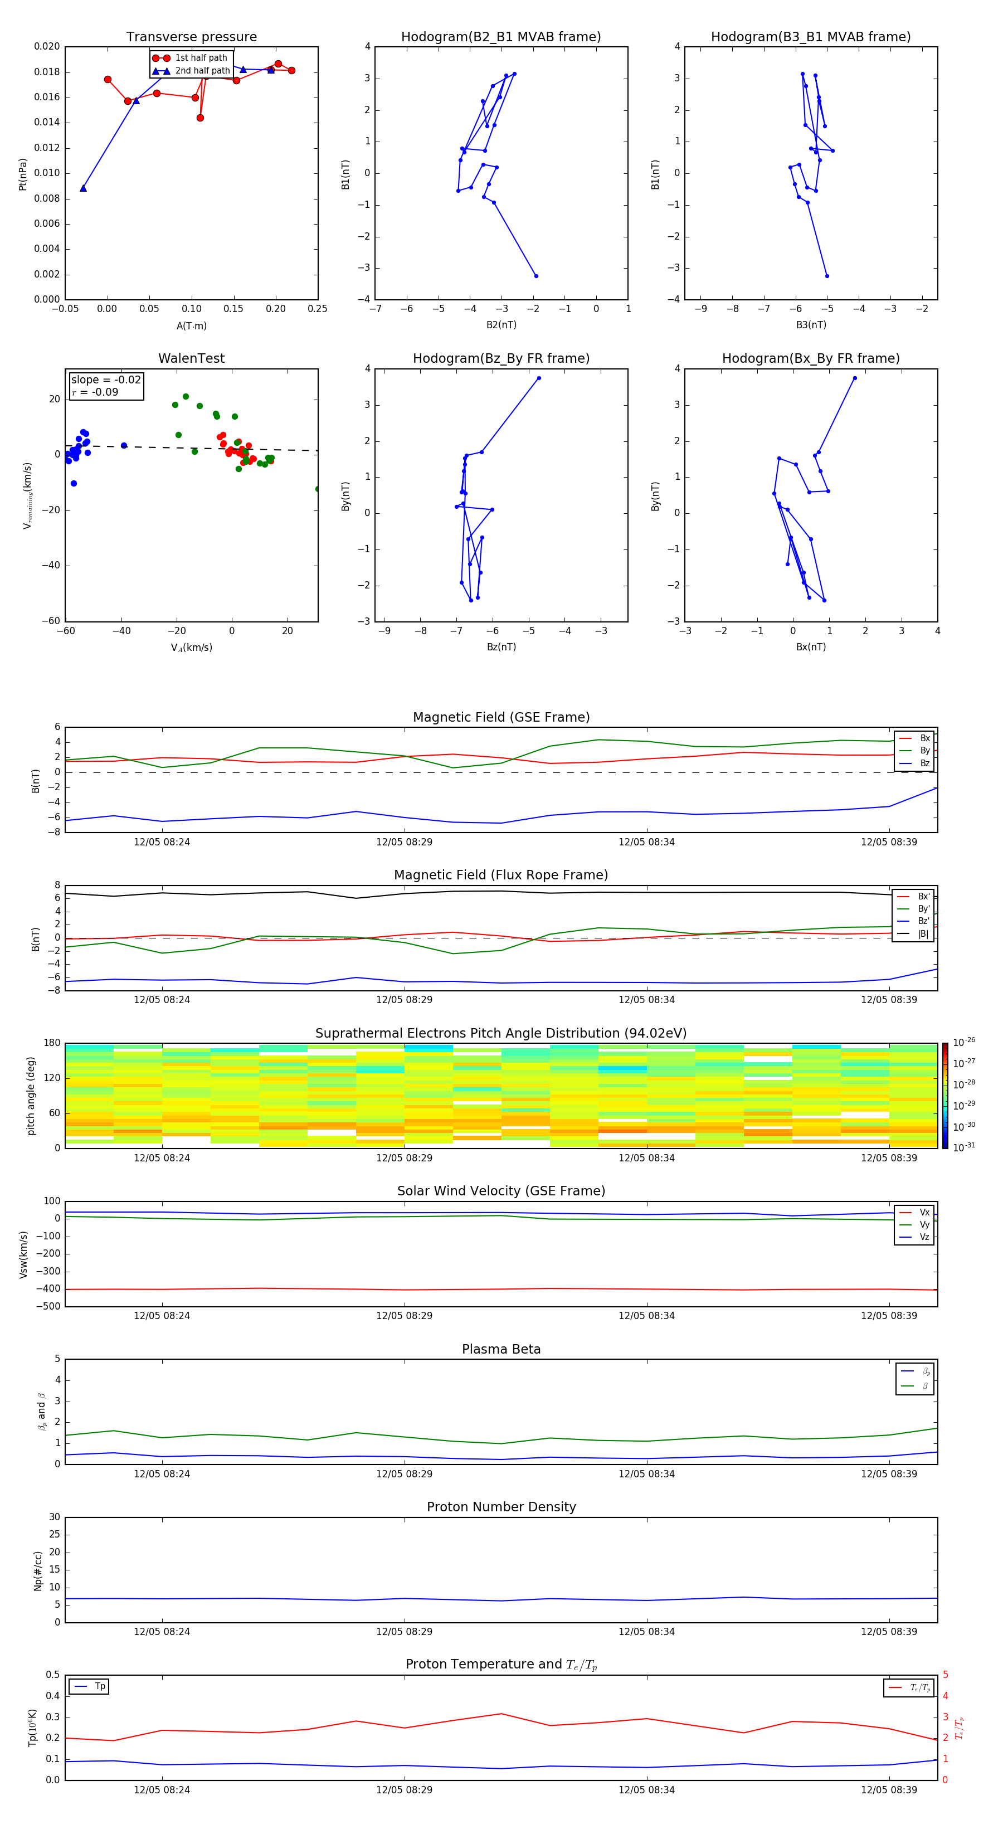Click the 'A(T·m)' x-axis label
Image resolution: width=1003 pixels, height=1839 pixels.
click(191, 325)
